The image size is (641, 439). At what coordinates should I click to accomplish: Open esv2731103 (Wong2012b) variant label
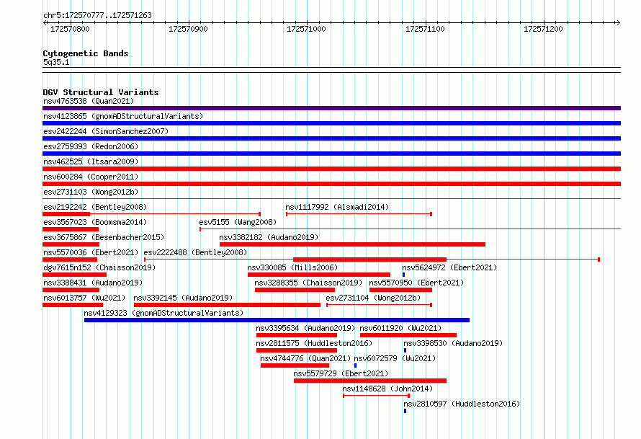[91, 192]
